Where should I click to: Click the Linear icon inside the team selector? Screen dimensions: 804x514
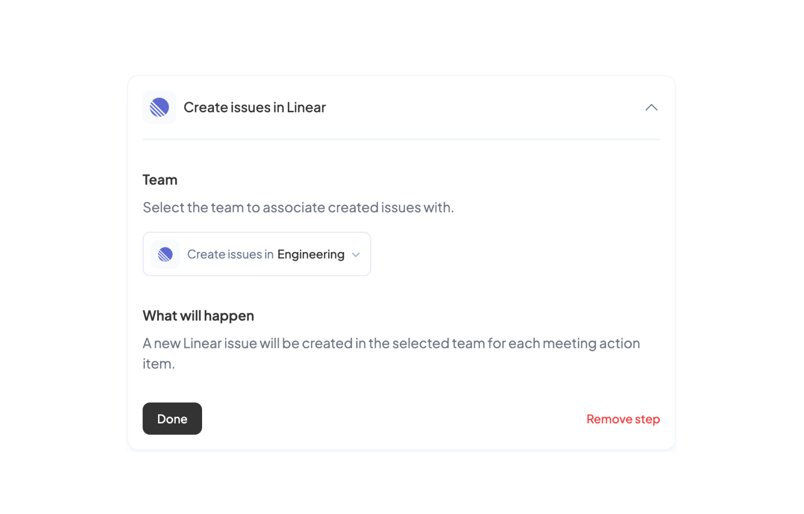click(165, 254)
